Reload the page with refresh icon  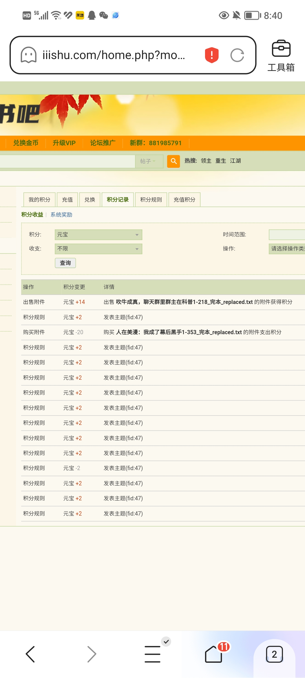pyautogui.click(x=237, y=55)
